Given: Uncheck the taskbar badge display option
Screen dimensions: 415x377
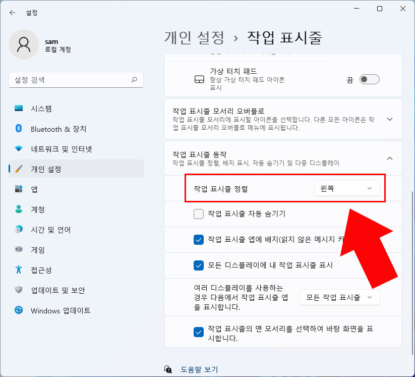Looking at the screenshot, I should (199, 240).
